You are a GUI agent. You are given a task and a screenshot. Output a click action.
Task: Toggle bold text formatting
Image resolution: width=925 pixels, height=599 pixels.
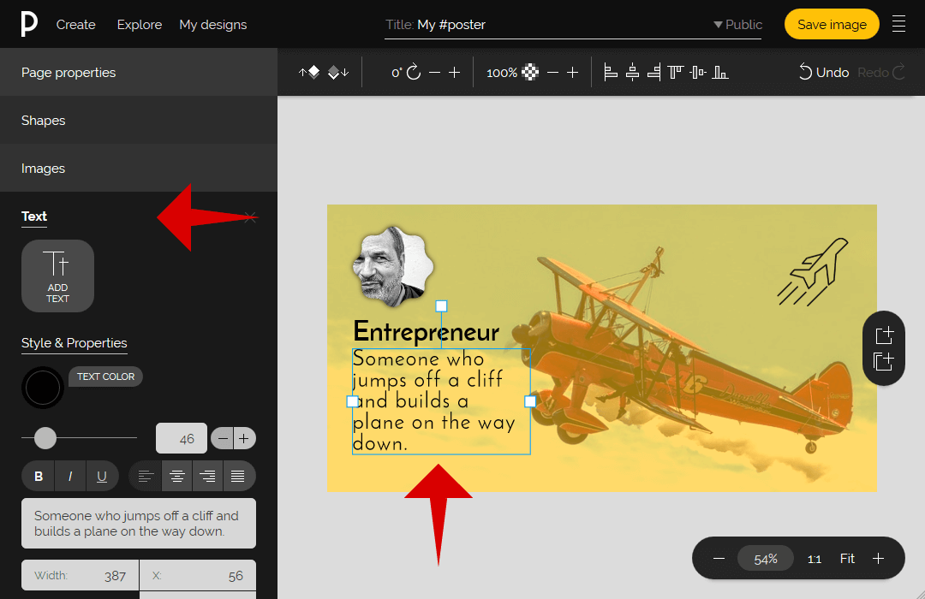pos(39,477)
